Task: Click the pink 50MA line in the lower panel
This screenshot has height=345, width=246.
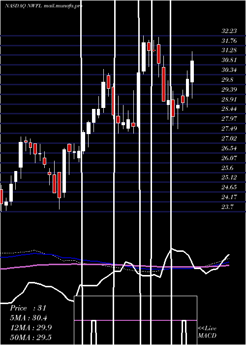Action: click(x=115, y=265)
